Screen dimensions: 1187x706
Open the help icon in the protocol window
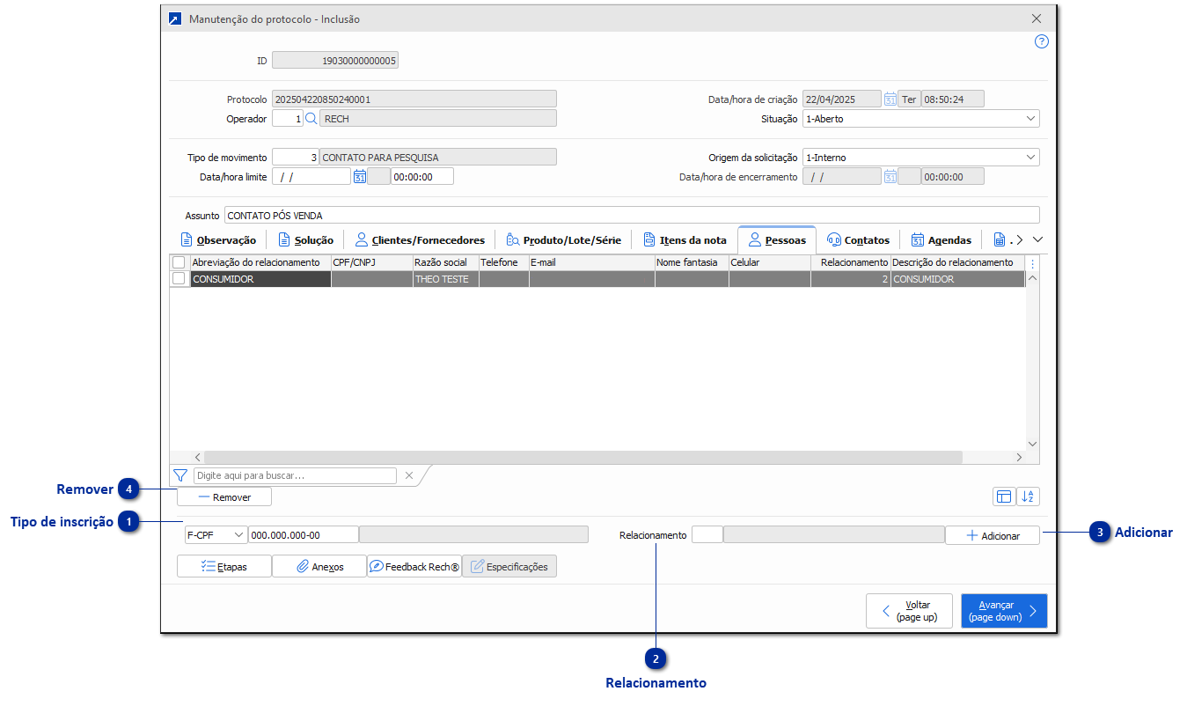tap(1041, 41)
